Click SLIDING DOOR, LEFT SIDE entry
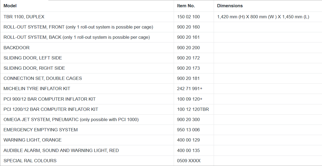 (33, 58)
